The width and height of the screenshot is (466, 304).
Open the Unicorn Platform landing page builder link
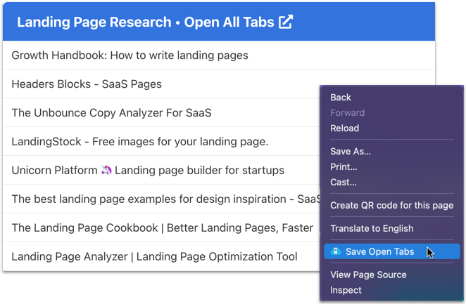point(148,170)
